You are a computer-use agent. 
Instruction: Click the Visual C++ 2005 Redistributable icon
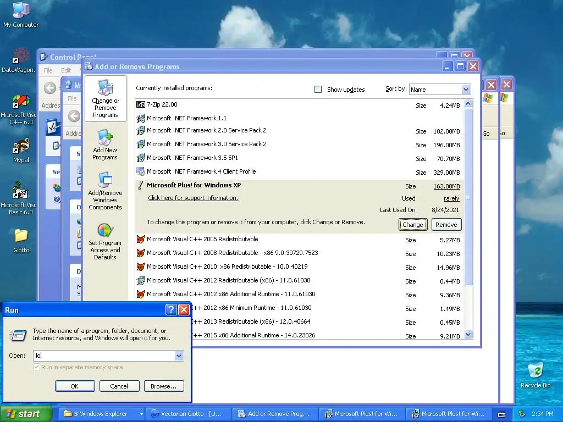[141, 239]
